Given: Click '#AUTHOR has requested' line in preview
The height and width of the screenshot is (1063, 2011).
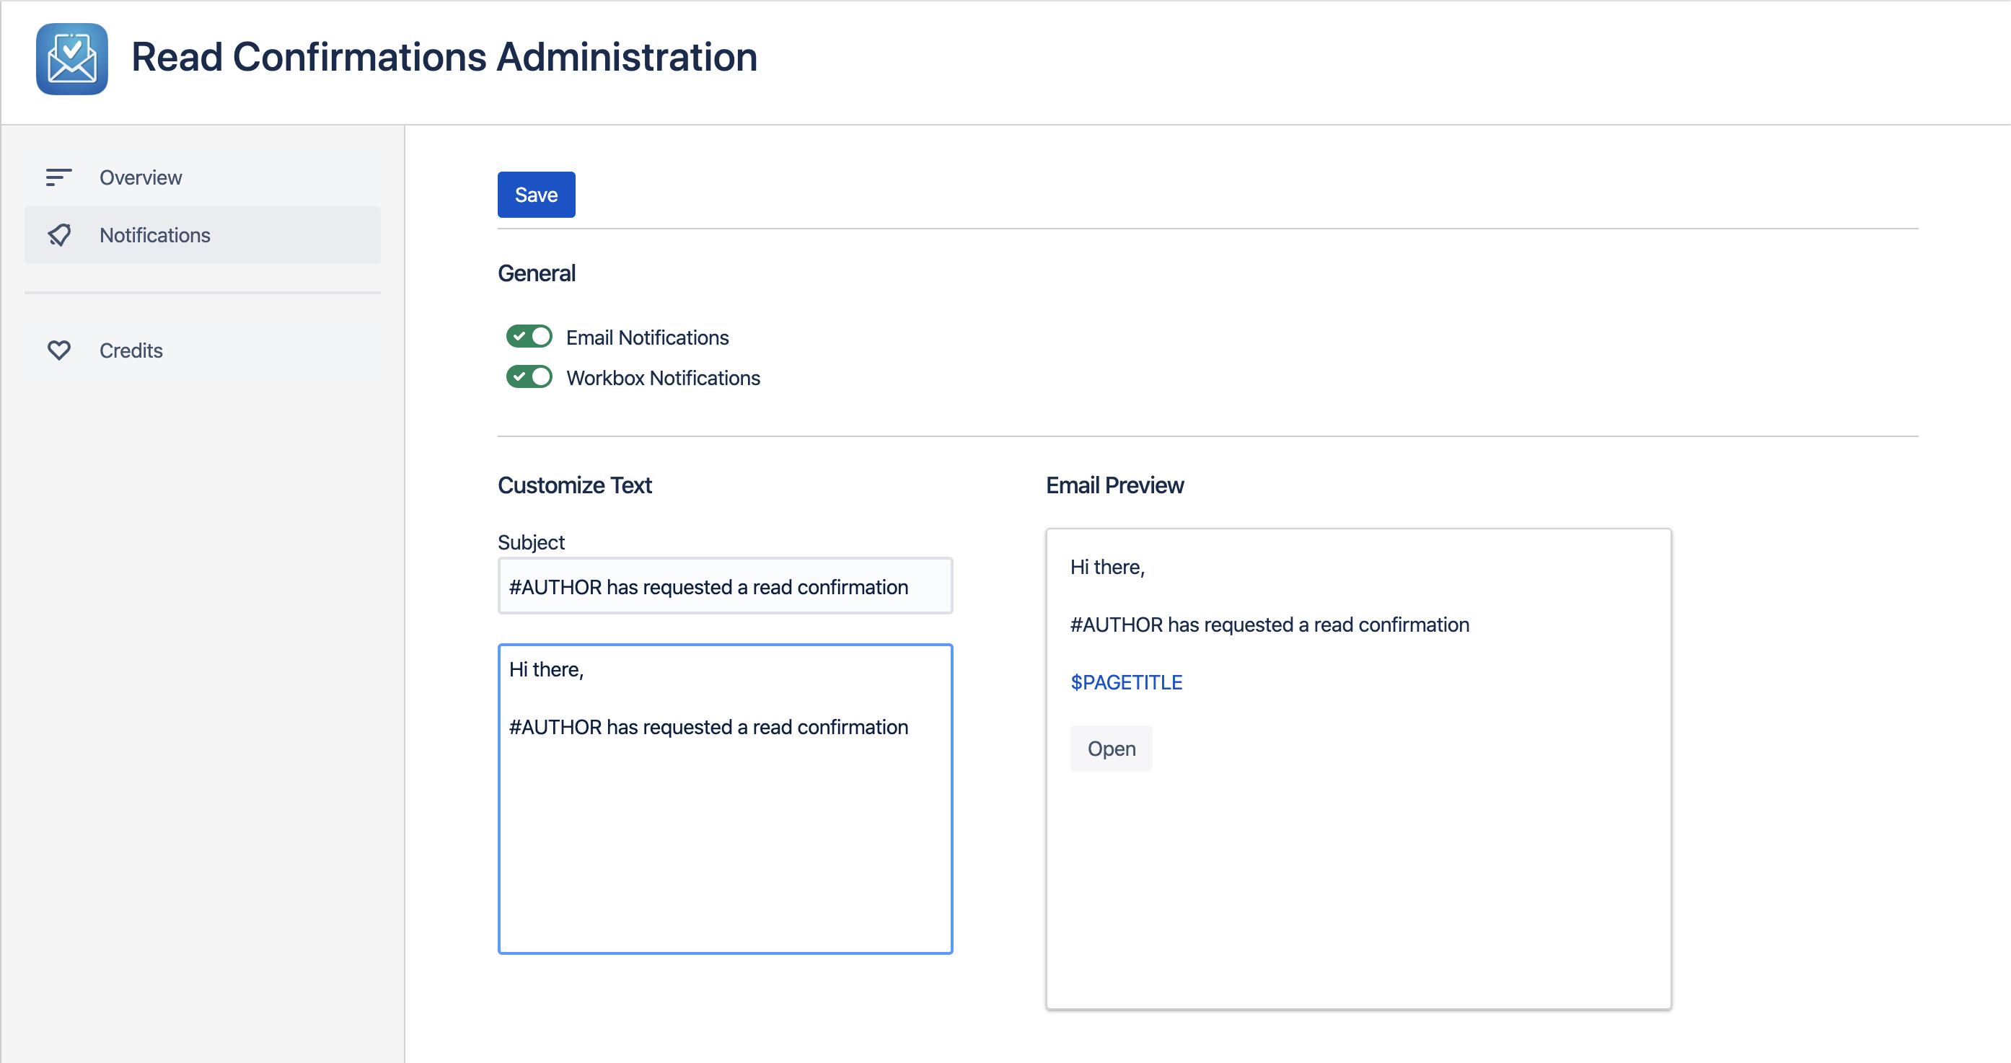Looking at the screenshot, I should (x=1269, y=625).
